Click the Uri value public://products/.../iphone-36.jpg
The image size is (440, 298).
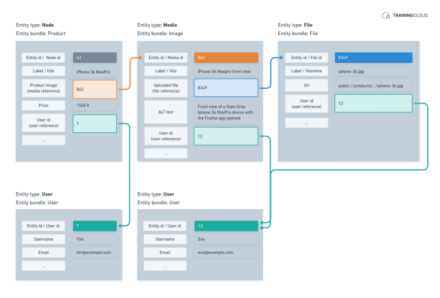pyautogui.click(x=373, y=86)
